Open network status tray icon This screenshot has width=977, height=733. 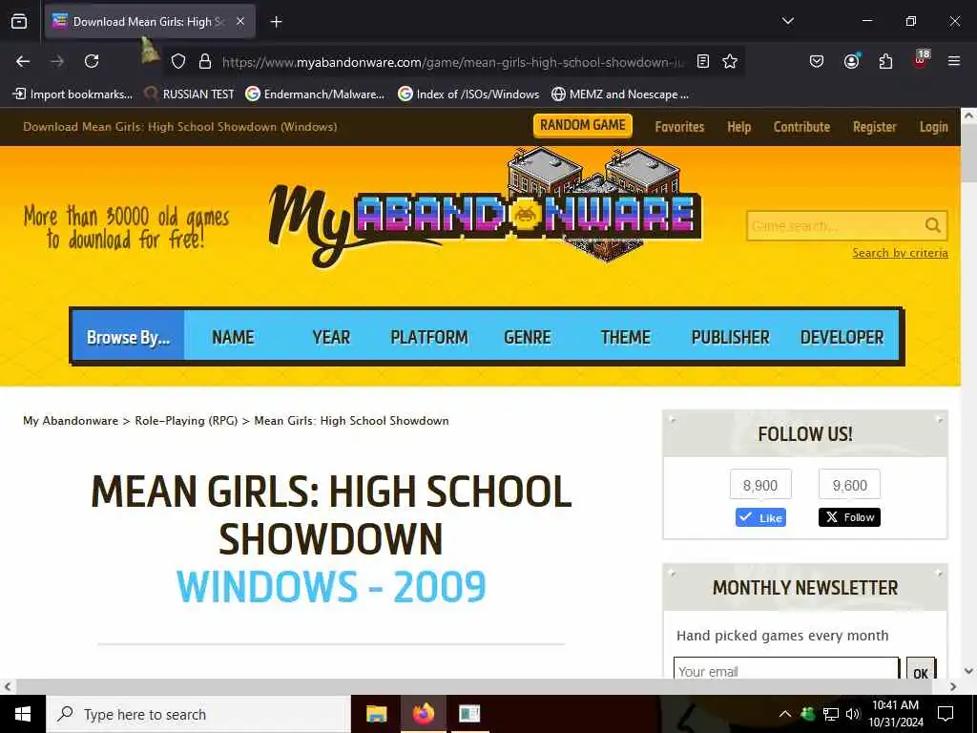pos(831,714)
